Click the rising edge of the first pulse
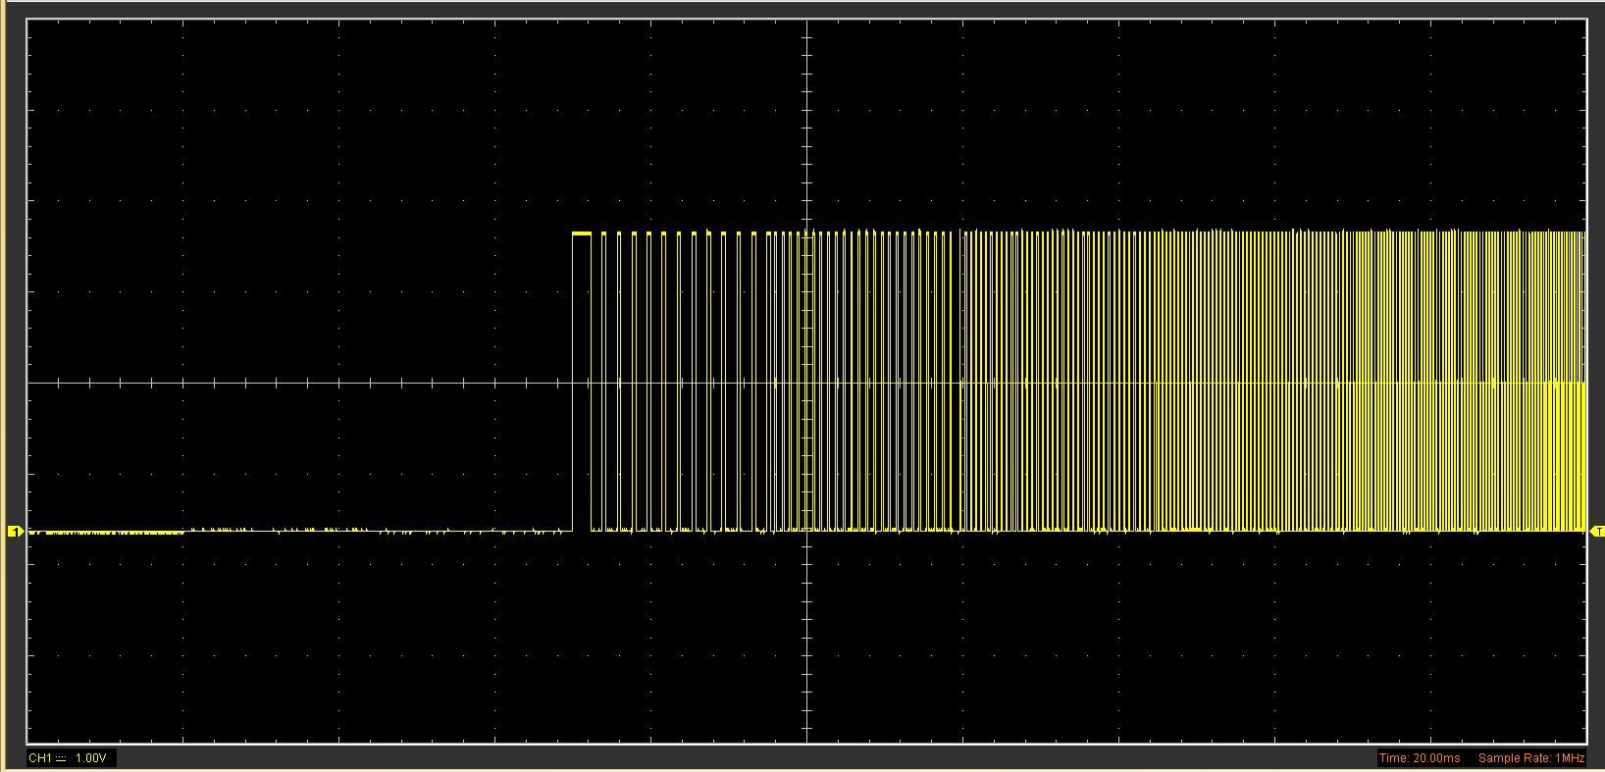The width and height of the screenshot is (1605, 772). [573, 383]
